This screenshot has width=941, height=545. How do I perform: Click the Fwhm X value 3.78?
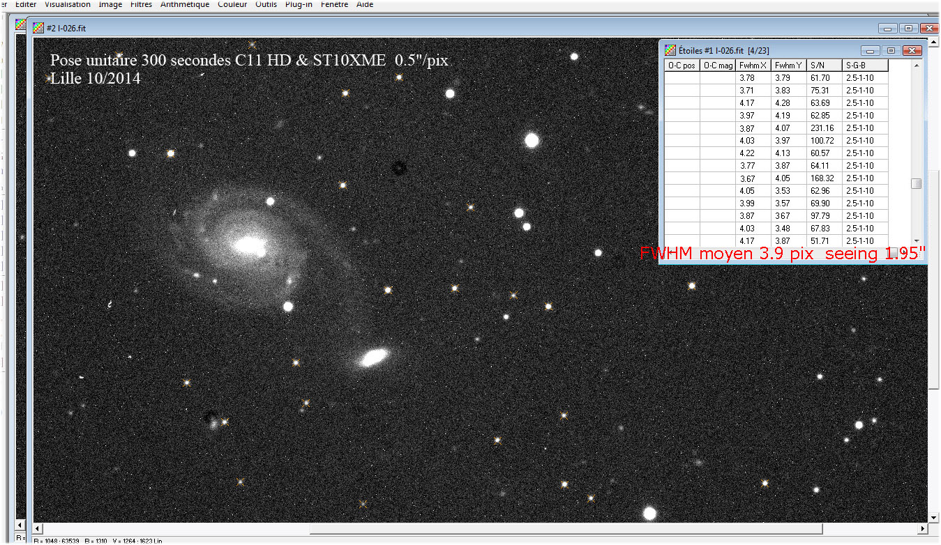pyautogui.click(x=754, y=78)
